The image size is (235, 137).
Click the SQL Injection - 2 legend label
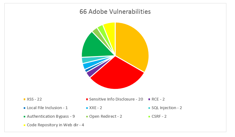pyautogui.click(x=167, y=108)
